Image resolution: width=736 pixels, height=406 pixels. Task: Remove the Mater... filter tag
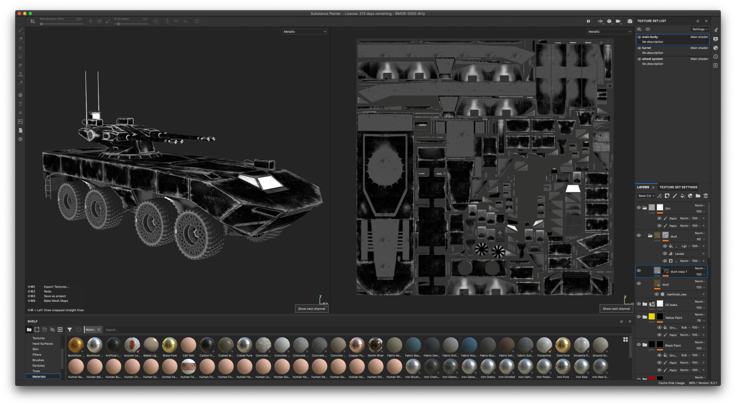coord(98,330)
